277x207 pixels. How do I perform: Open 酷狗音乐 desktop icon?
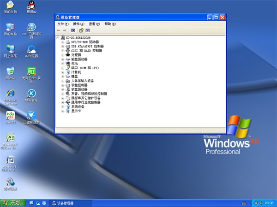(x=31, y=94)
